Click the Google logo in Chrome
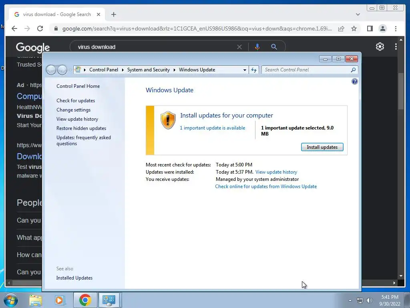 pyautogui.click(x=33, y=47)
